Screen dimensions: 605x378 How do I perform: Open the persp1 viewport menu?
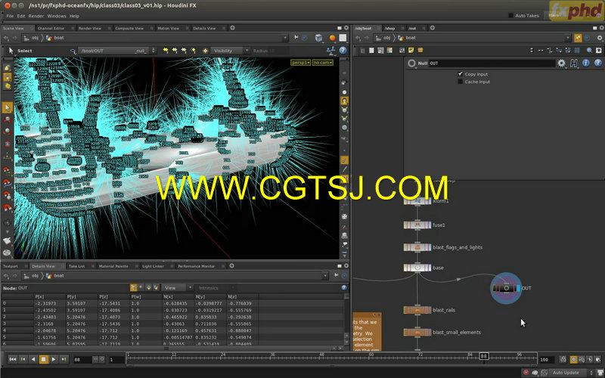pyautogui.click(x=300, y=63)
